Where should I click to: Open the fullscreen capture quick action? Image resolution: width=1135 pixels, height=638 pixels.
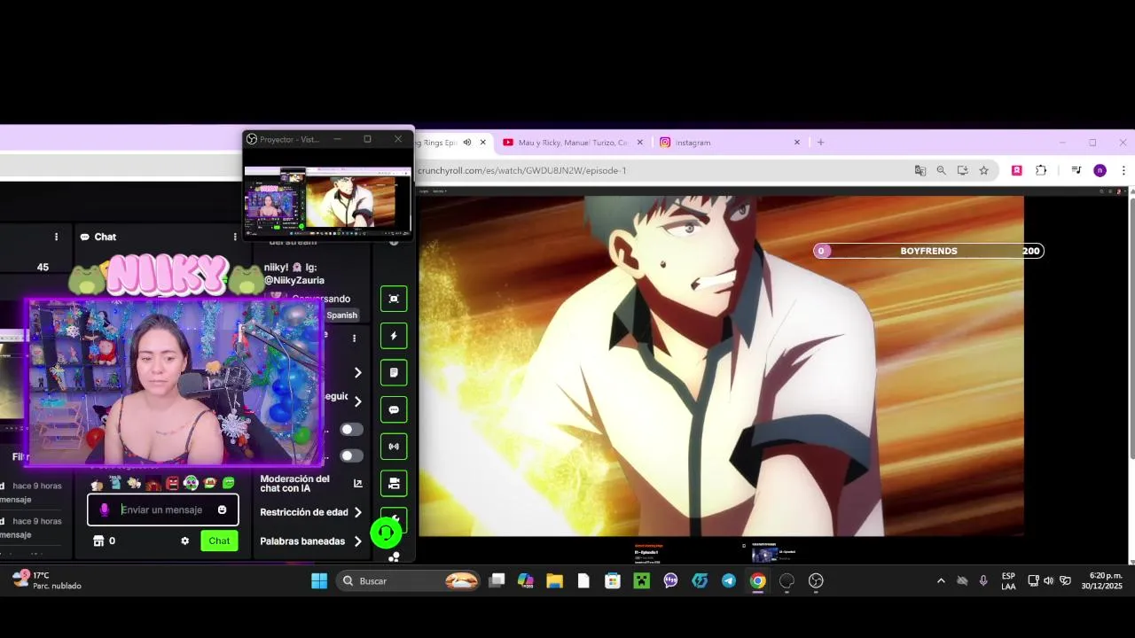click(x=394, y=299)
